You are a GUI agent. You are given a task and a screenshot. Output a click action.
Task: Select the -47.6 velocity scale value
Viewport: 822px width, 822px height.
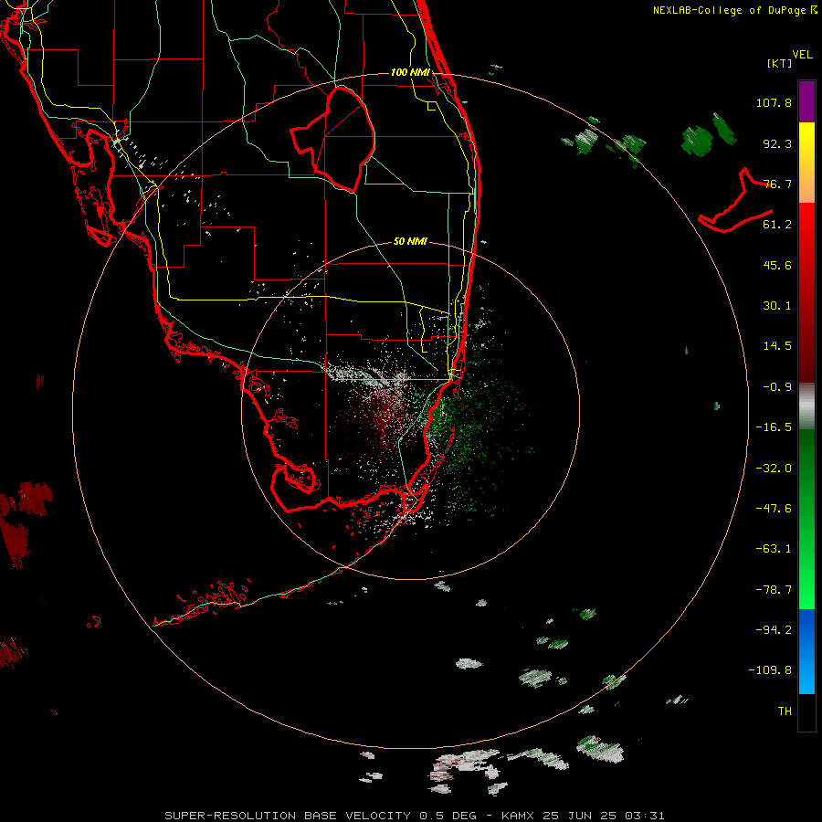[x=774, y=509]
